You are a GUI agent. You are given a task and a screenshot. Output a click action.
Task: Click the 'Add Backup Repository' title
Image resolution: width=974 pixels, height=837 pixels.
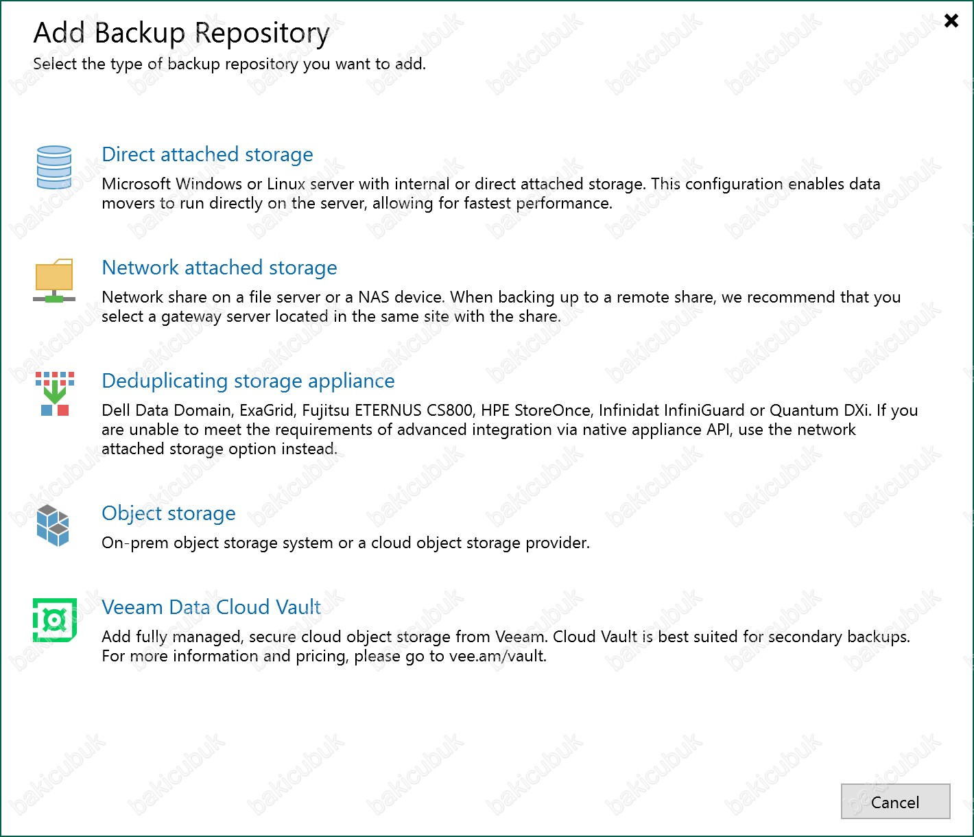click(x=182, y=33)
